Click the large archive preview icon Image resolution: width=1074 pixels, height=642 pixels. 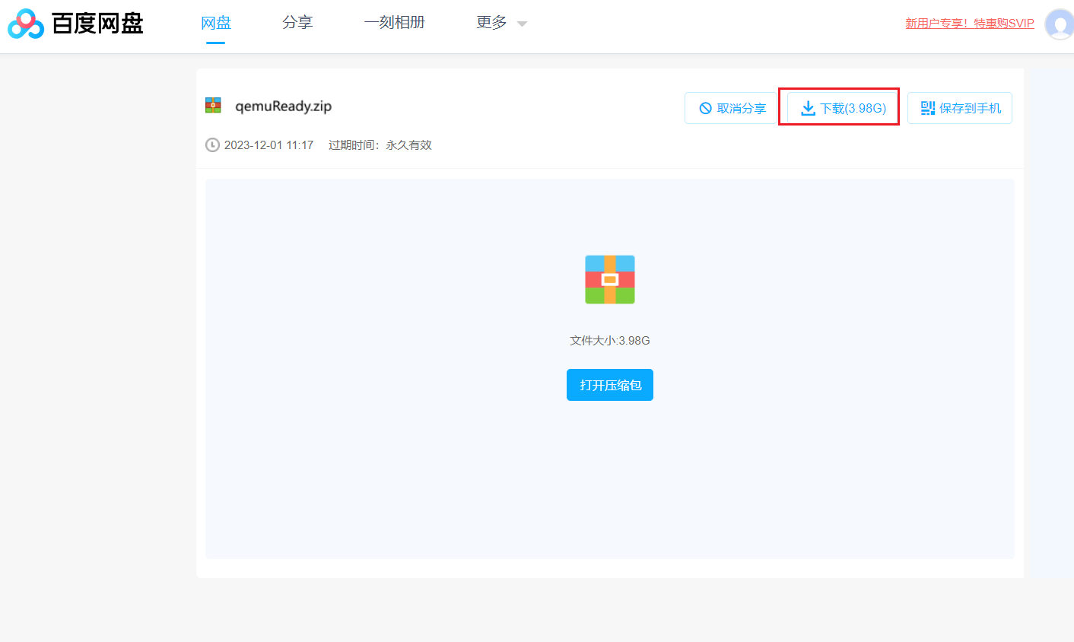pos(610,280)
